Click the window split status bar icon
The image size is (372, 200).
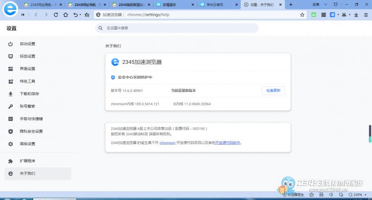(341, 195)
